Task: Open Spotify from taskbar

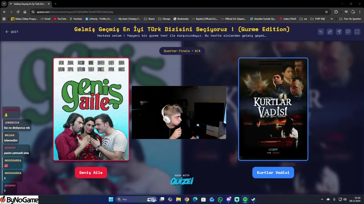Action: [x=245, y=199]
